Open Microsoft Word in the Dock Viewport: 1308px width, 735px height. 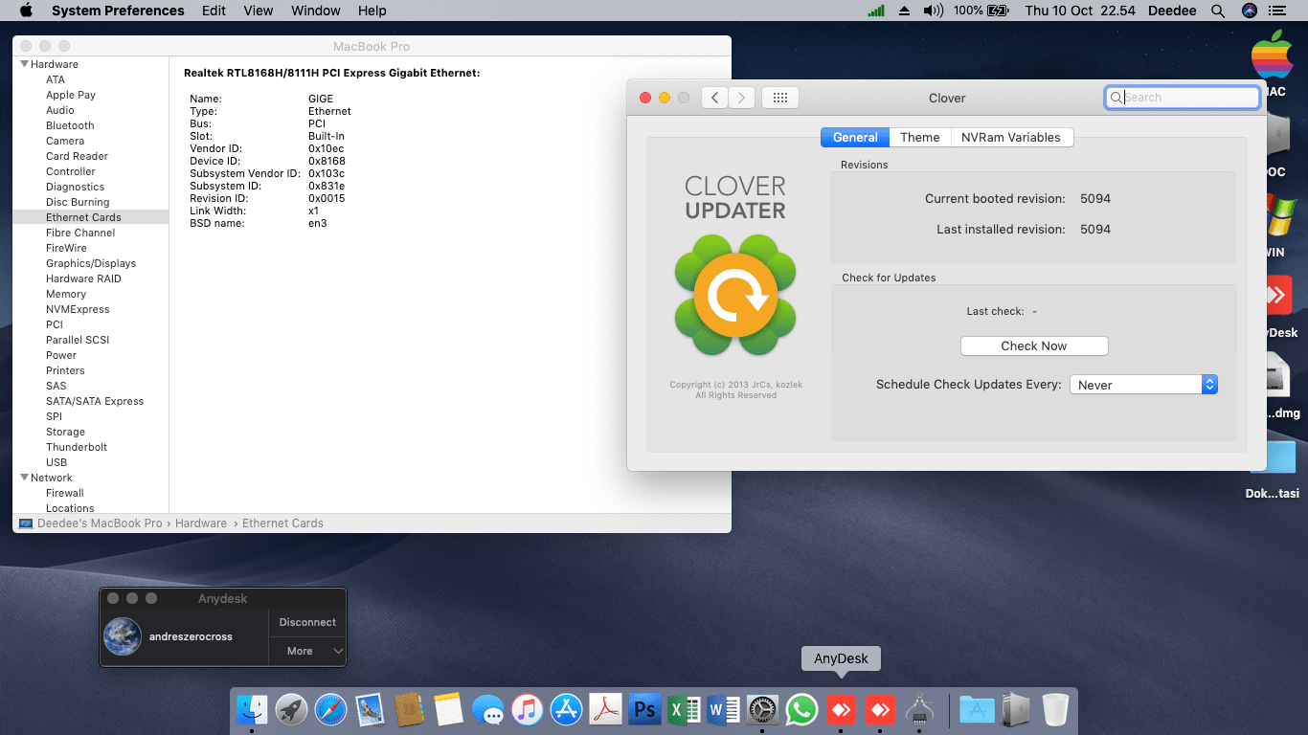pyautogui.click(x=723, y=709)
